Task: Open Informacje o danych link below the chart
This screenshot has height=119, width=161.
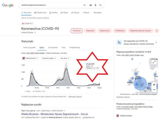Action: (75, 97)
